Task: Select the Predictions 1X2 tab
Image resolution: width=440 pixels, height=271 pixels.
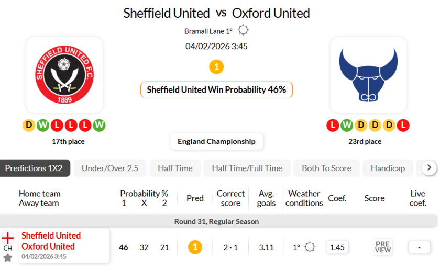Action: [x=34, y=168]
